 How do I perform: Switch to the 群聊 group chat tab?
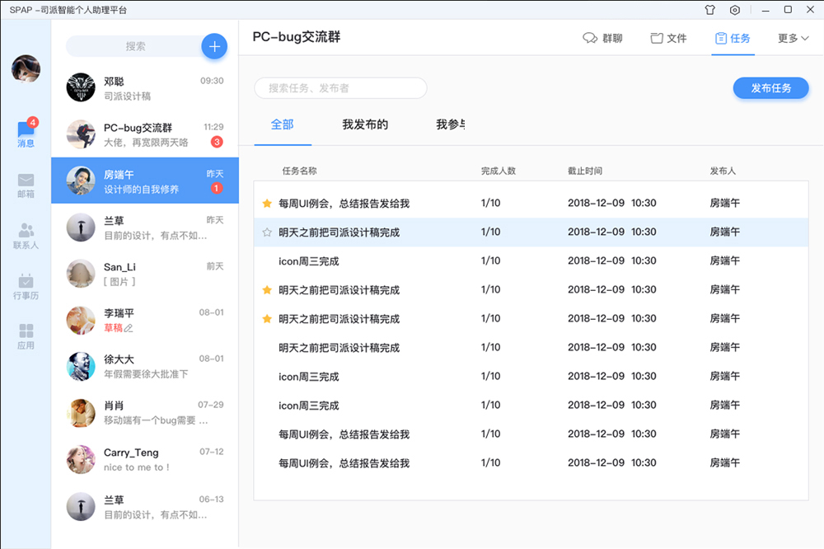[602, 38]
